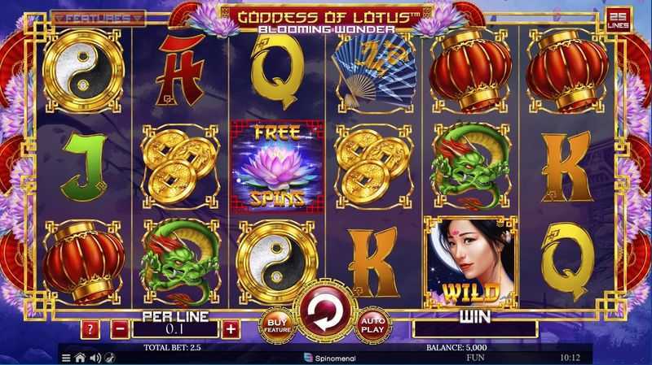Toggle the music note icon
Screen dimensions: 652x365
coord(109,358)
